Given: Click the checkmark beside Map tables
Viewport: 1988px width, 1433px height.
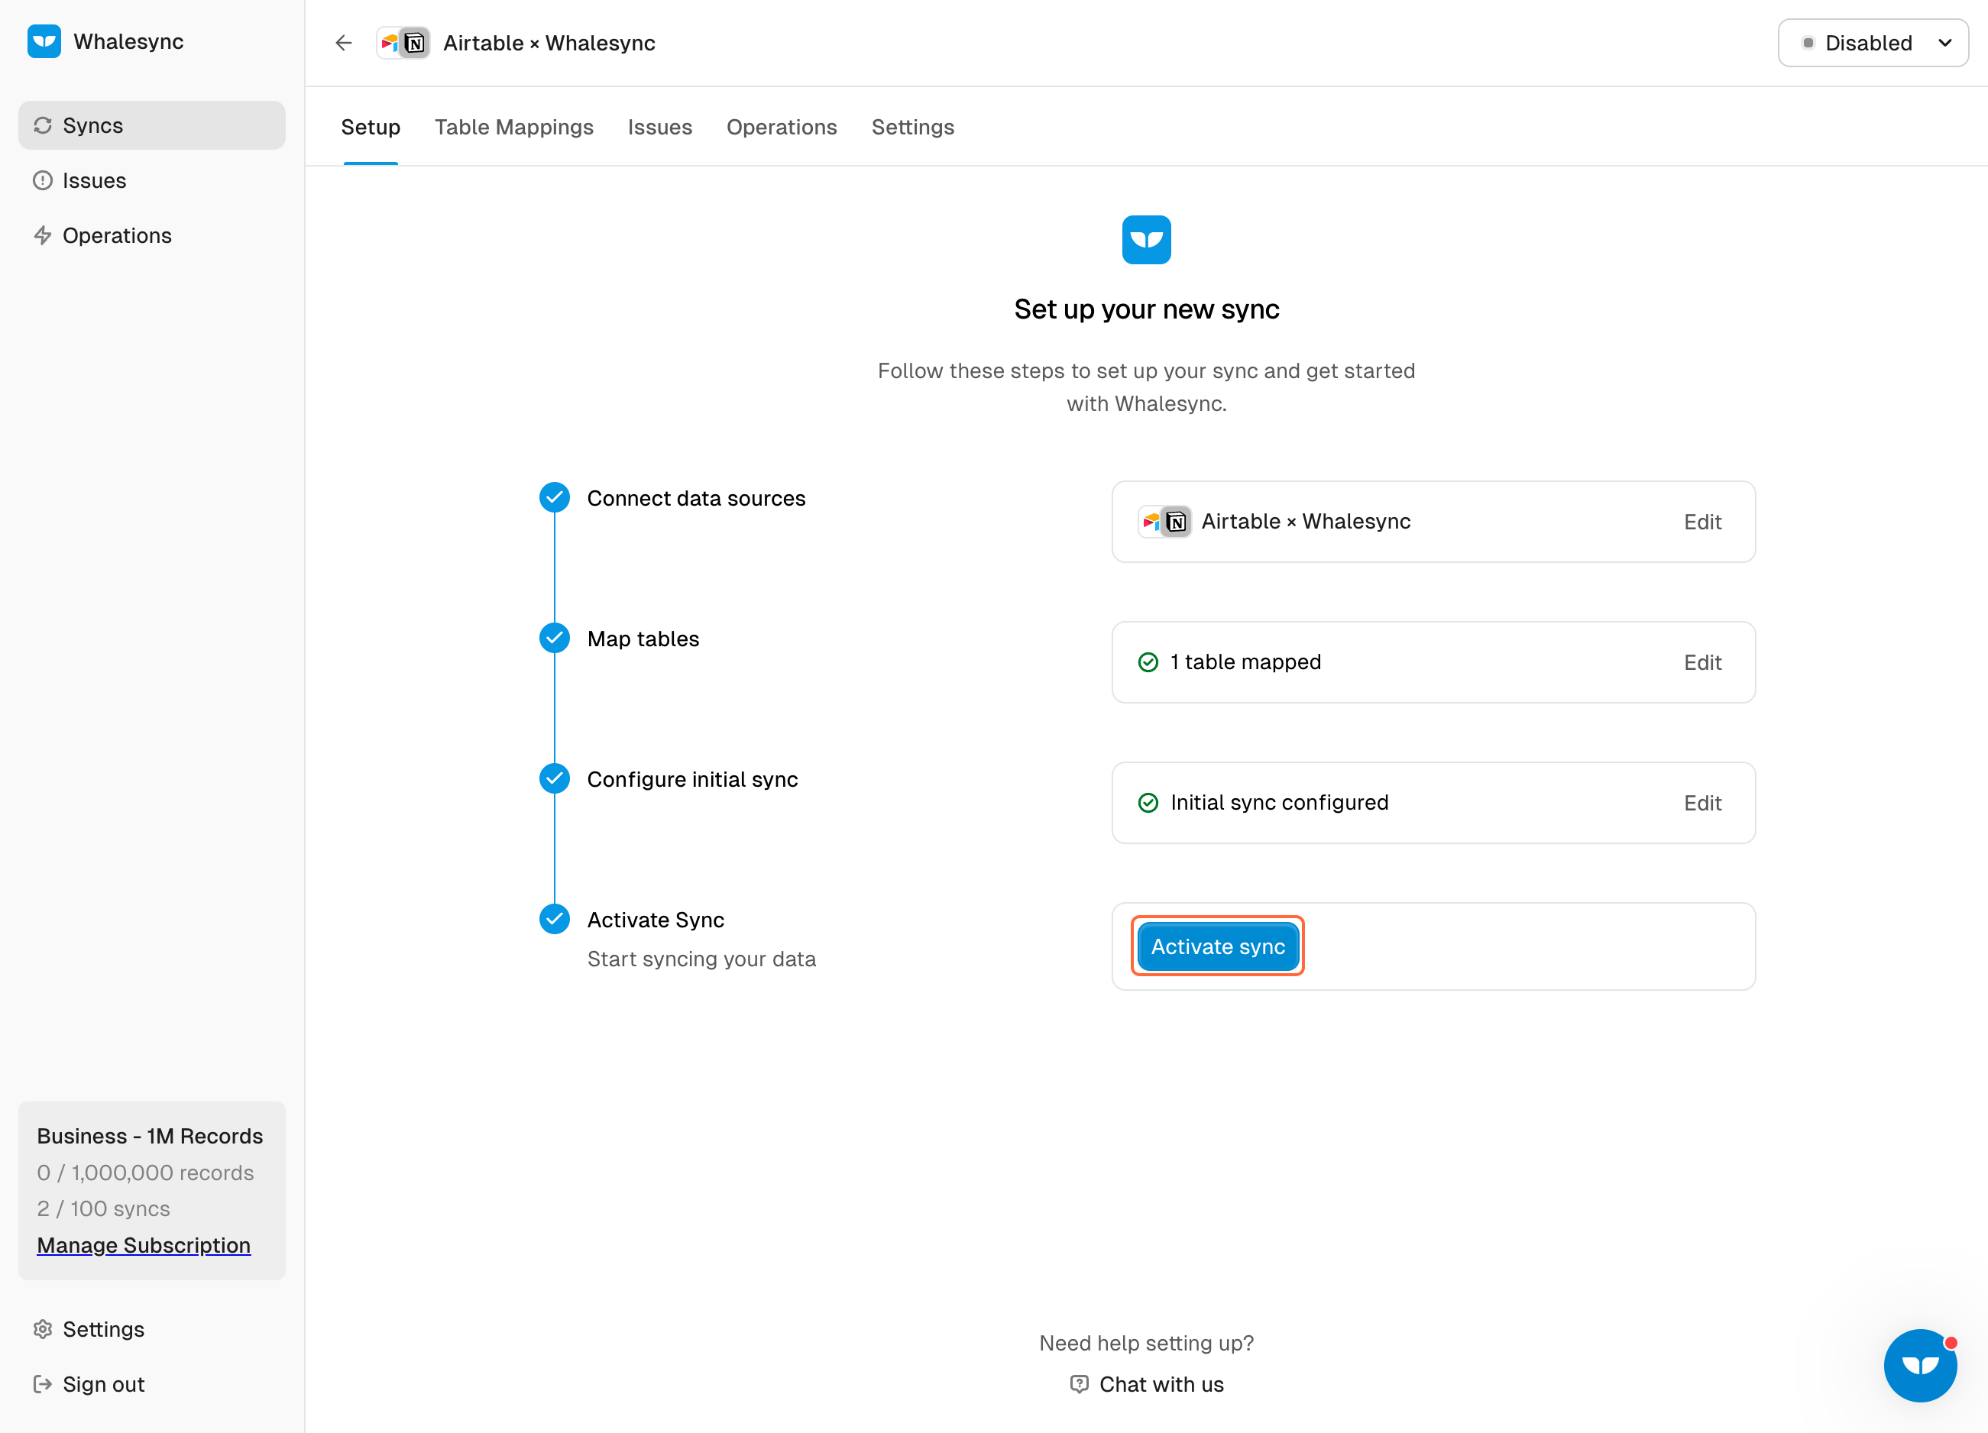Looking at the screenshot, I should [555, 638].
